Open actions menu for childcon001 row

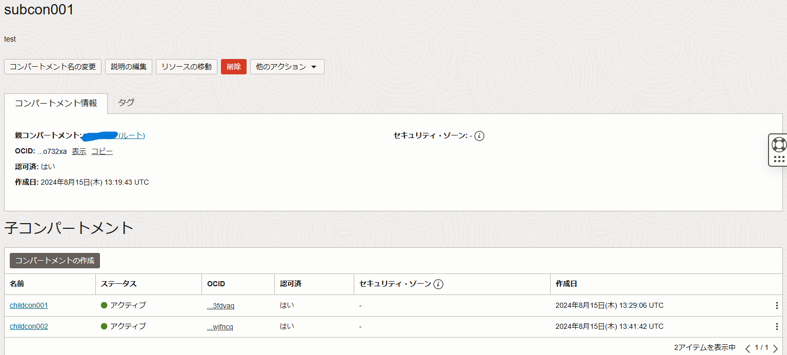point(777,306)
